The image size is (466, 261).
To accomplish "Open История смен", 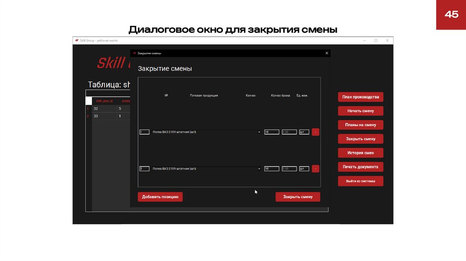I will (360, 153).
